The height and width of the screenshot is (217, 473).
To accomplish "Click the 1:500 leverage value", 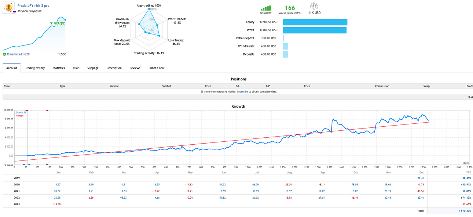I will [x=62, y=54].
